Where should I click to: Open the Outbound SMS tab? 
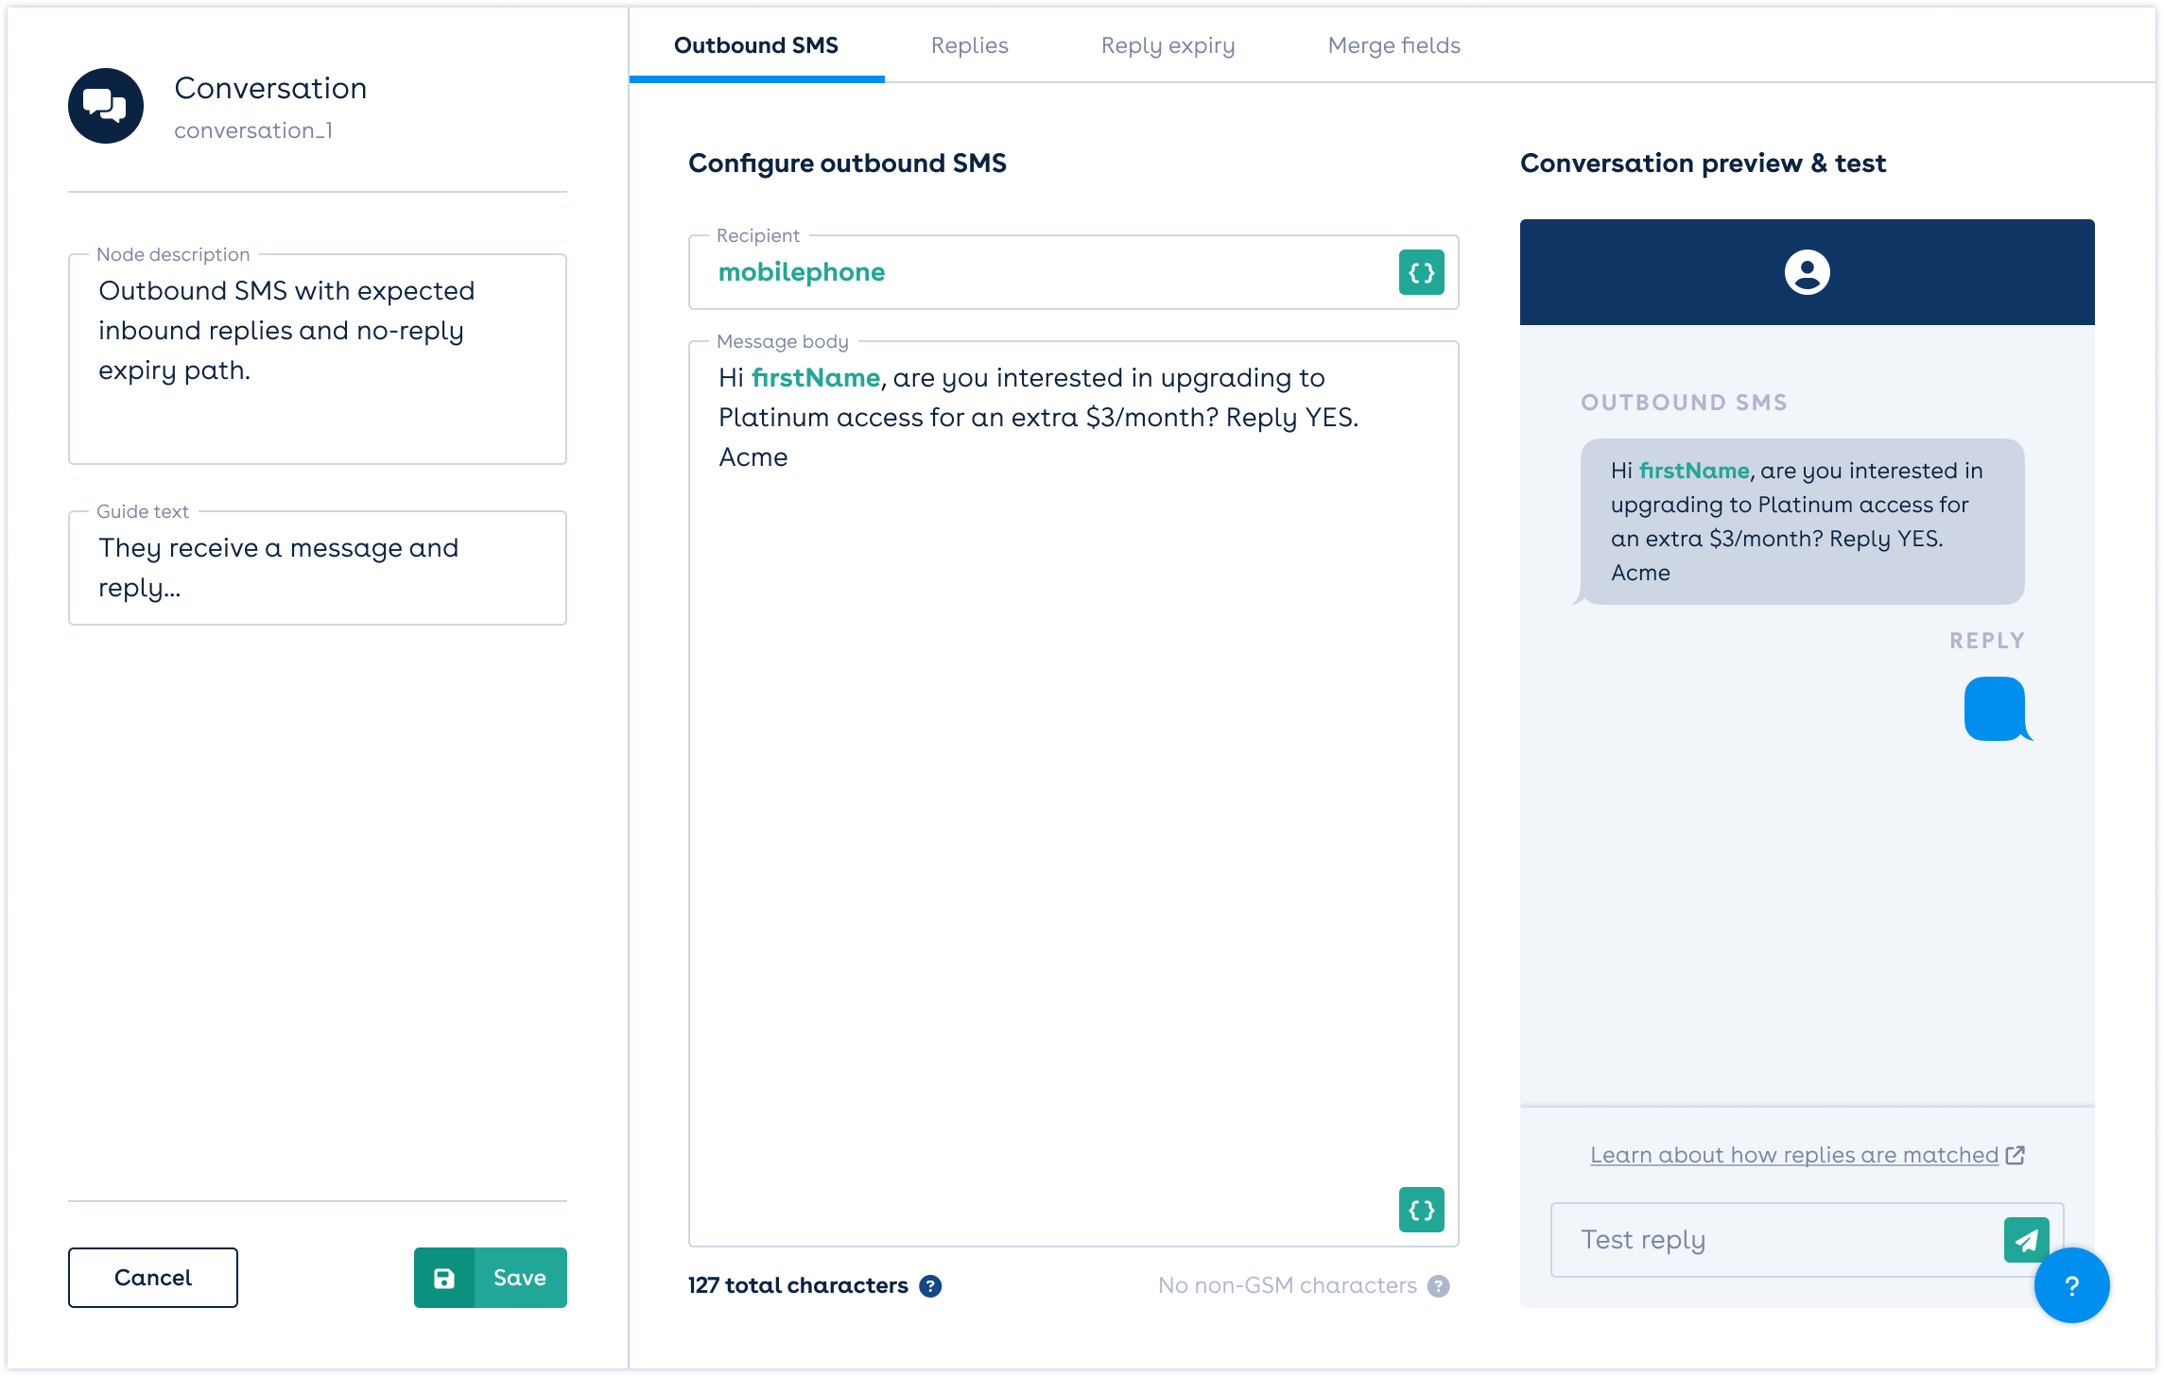click(755, 45)
